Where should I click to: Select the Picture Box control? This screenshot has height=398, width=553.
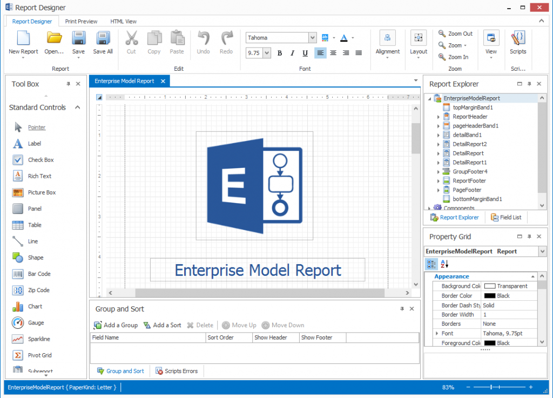point(42,192)
